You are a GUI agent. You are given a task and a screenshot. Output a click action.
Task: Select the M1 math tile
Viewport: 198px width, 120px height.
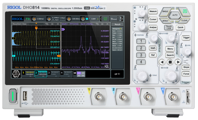pyautogui.click(x=79, y=73)
